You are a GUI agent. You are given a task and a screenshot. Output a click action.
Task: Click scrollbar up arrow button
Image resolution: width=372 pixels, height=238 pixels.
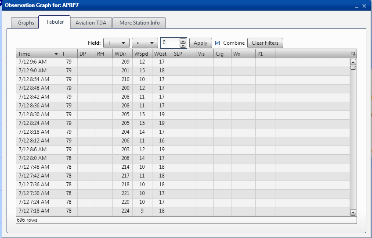tap(353, 62)
